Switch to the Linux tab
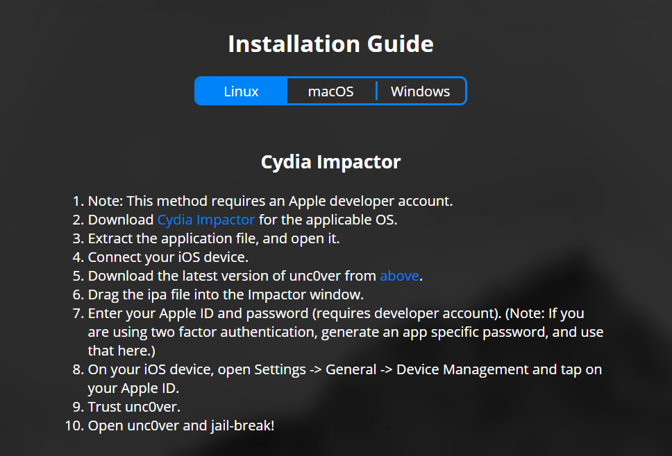 (x=241, y=91)
